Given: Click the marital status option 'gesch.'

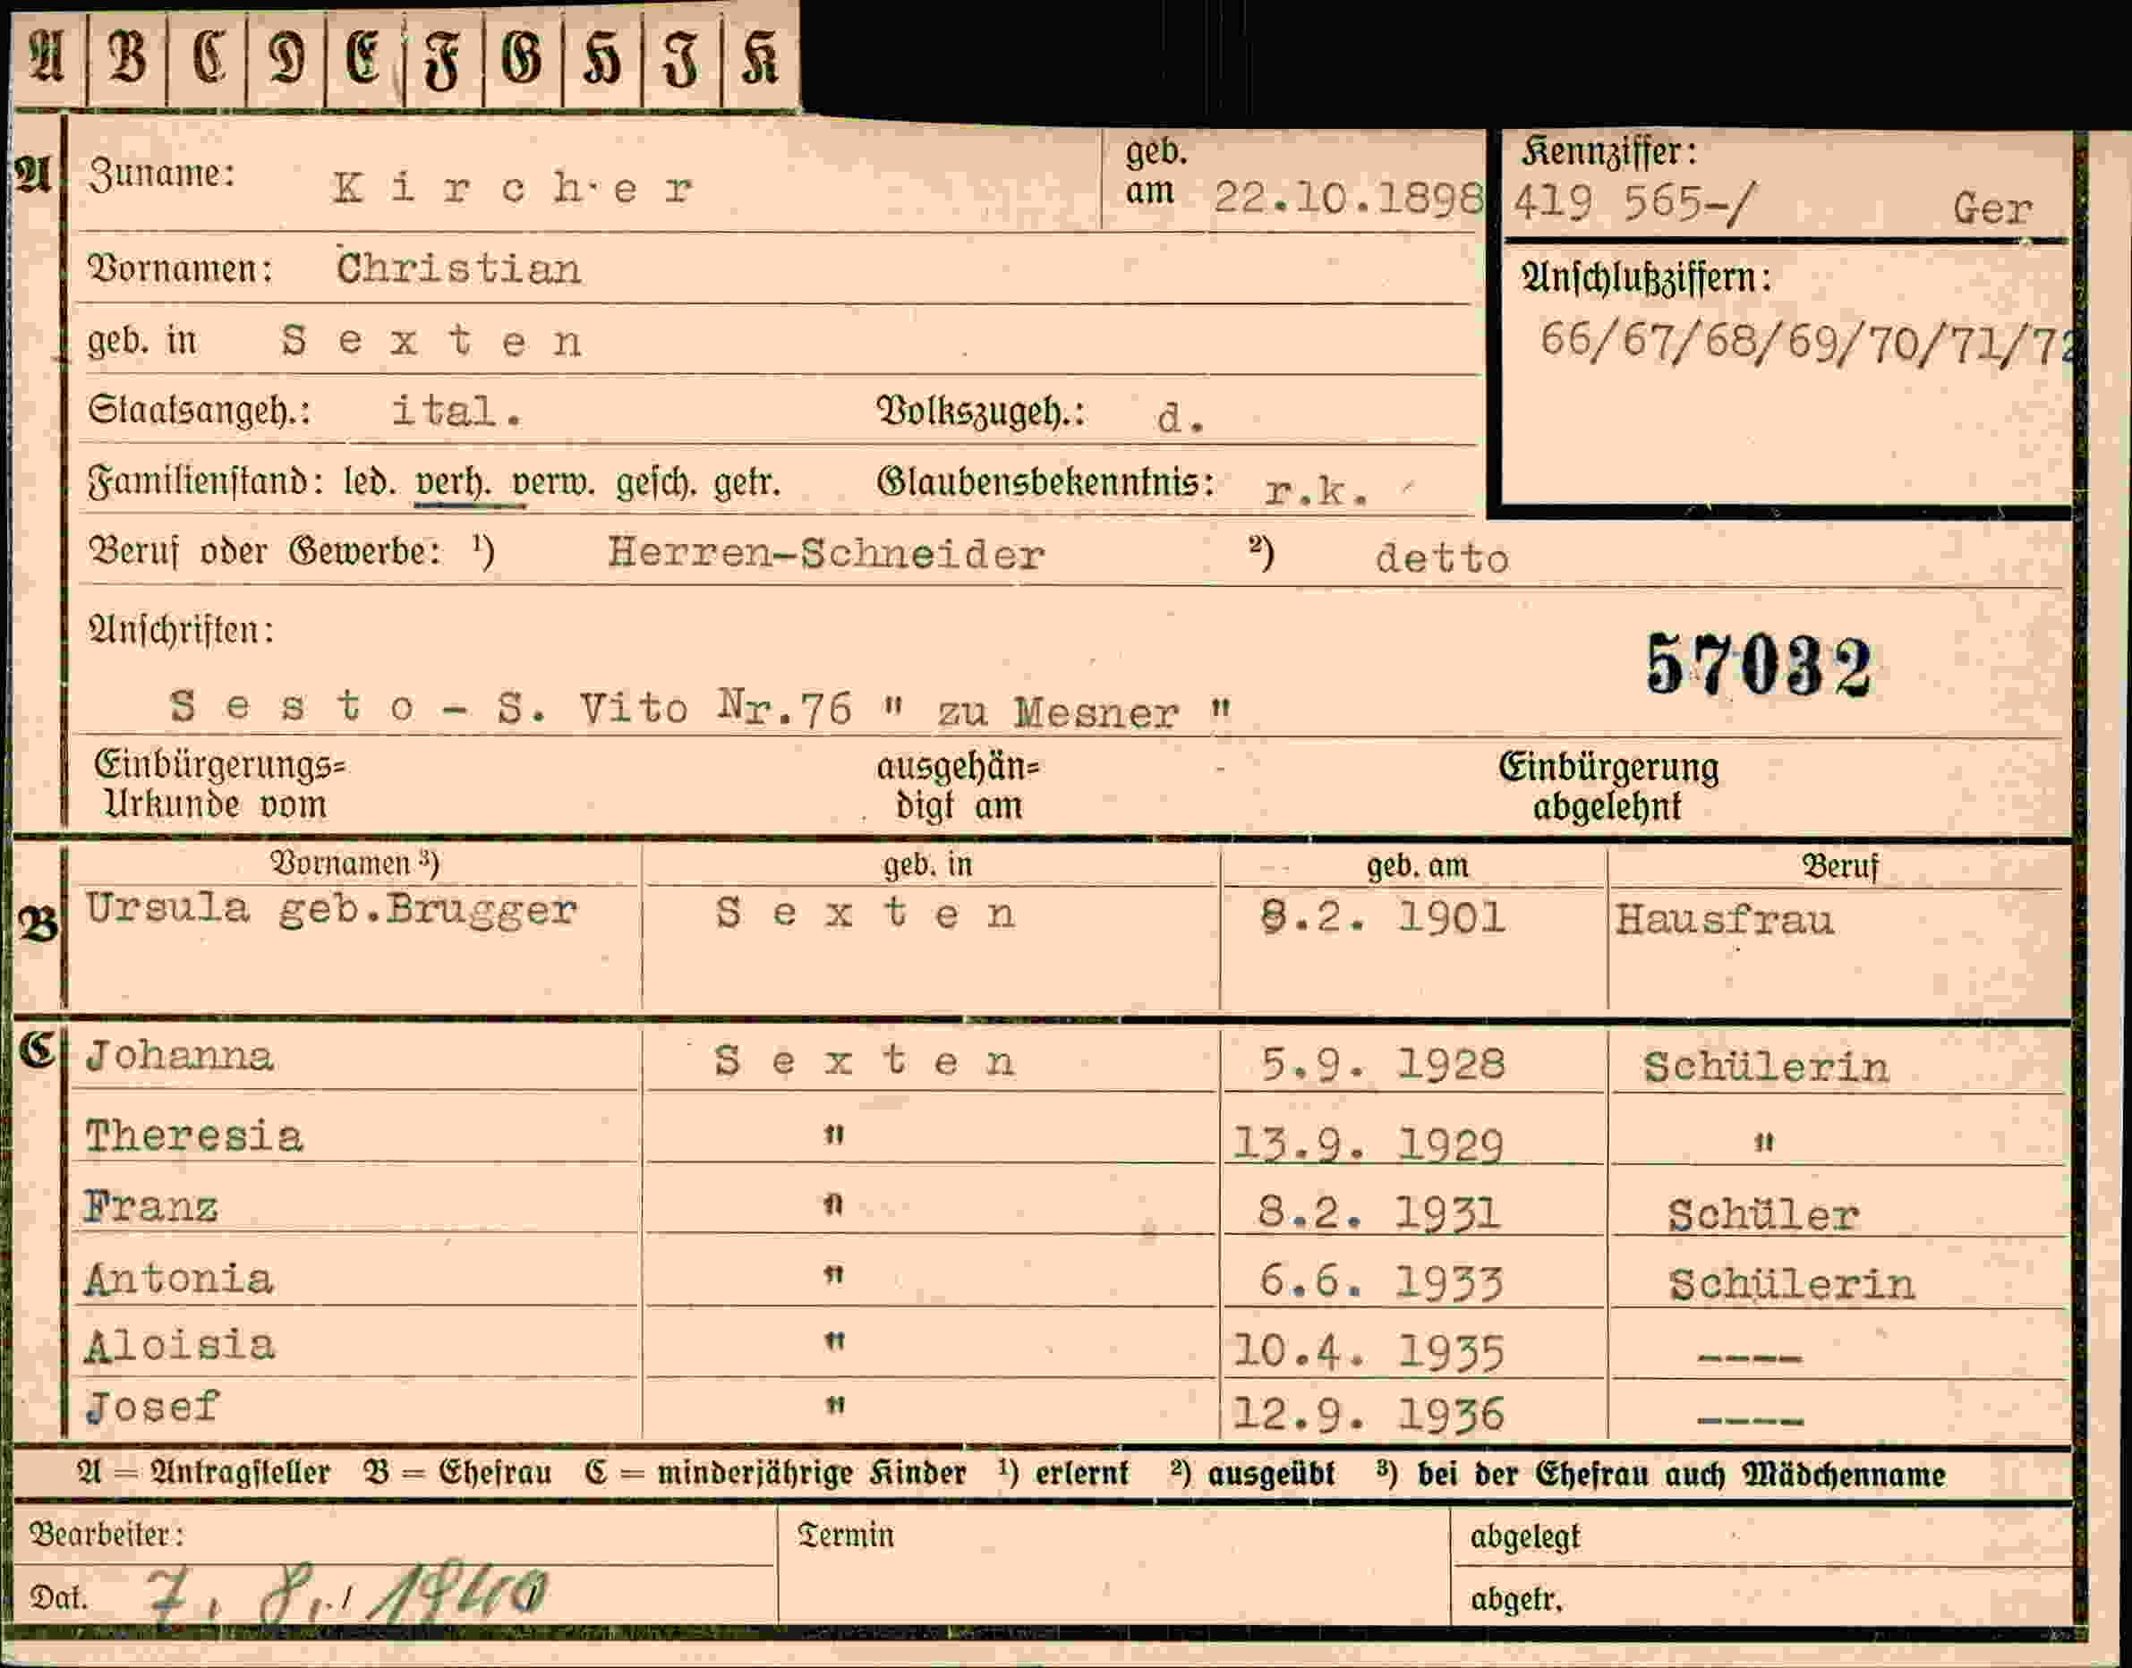Looking at the screenshot, I should click(654, 483).
